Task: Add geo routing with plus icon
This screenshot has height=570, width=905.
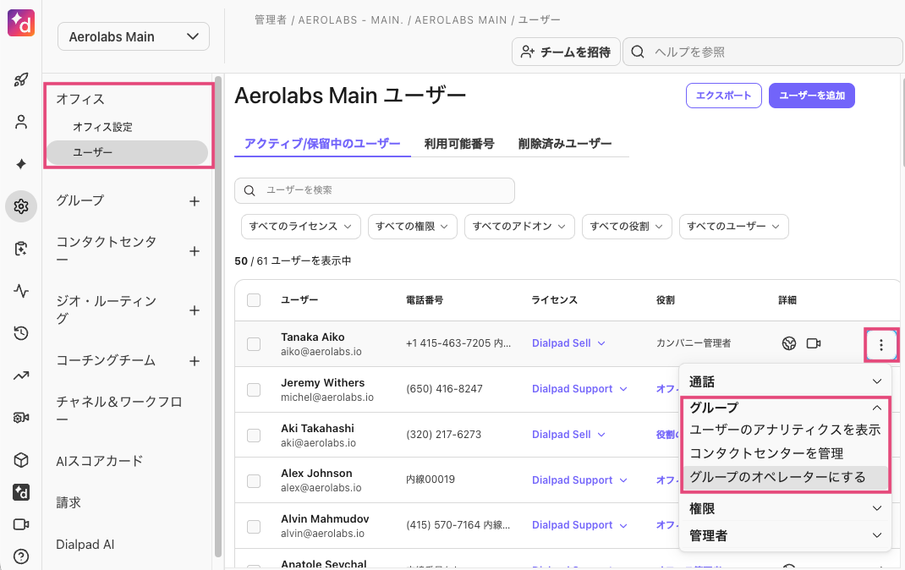Action: pyautogui.click(x=195, y=310)
